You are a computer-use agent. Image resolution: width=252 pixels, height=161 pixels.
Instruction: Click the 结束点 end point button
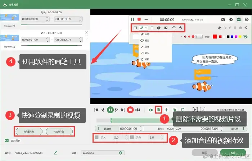[x=235, y=129]
